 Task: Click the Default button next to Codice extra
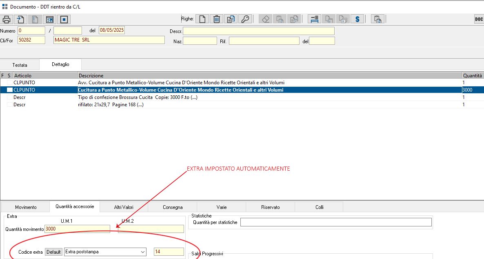coord(53,252)
